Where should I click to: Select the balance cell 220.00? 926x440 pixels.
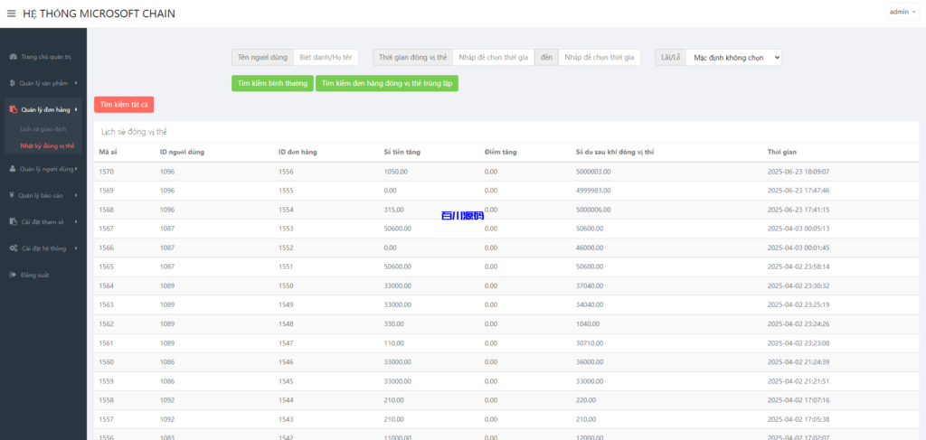click(586, 400)
